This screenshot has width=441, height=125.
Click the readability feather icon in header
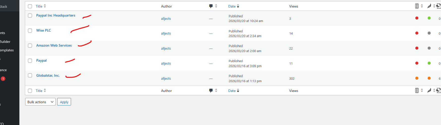pyautogui.click(x=429, y=6)
